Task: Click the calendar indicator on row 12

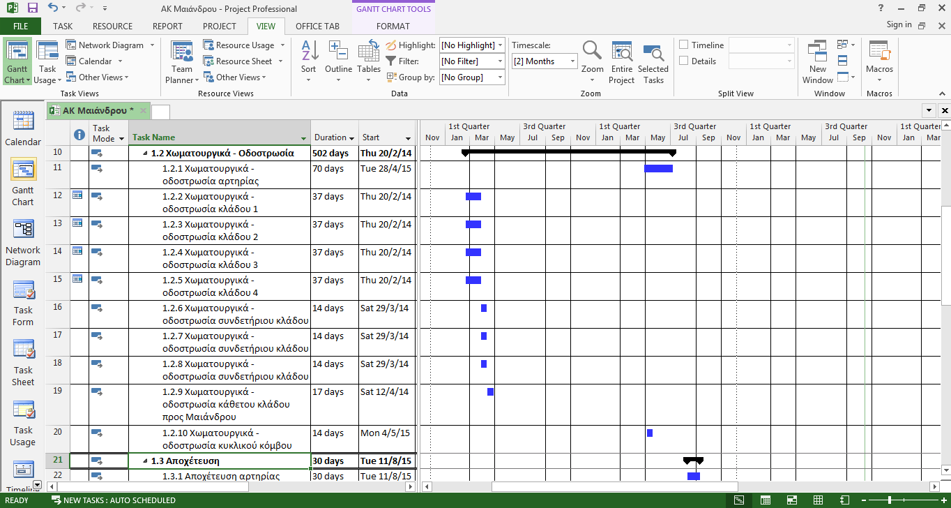Action: pos(77,195)
